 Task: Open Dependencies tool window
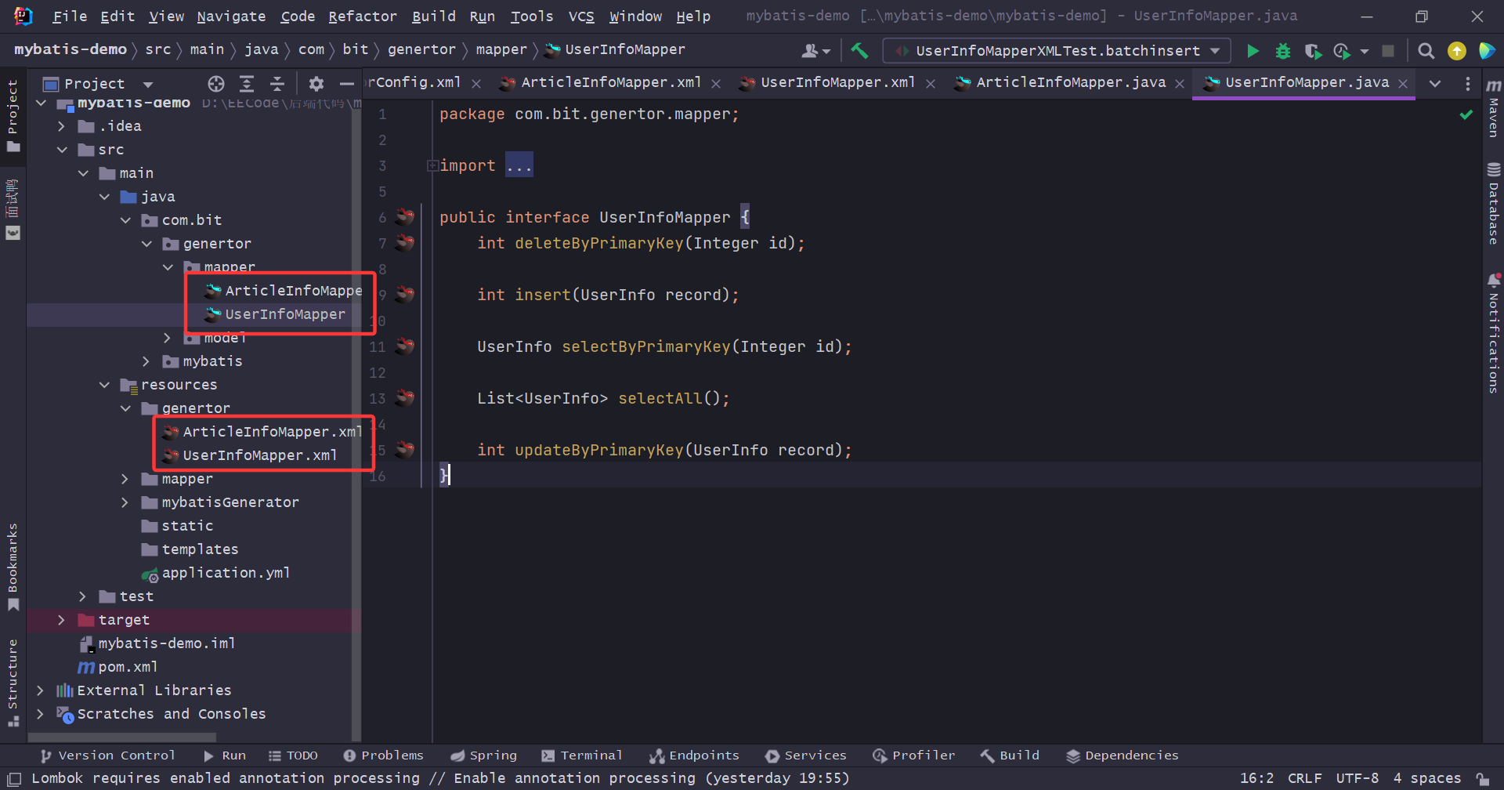coord(1122,756)
